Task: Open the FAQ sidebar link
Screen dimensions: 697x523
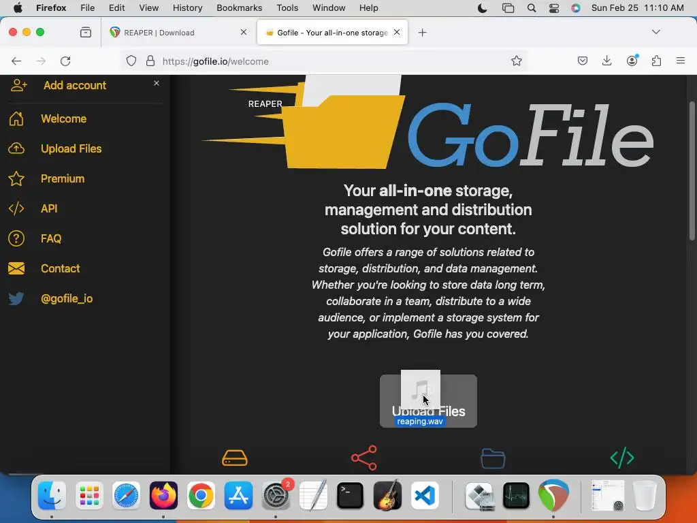Action: click(51, 238)
